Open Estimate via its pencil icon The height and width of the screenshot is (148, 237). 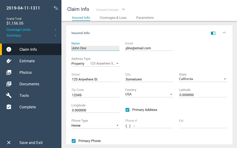(9, 61)
